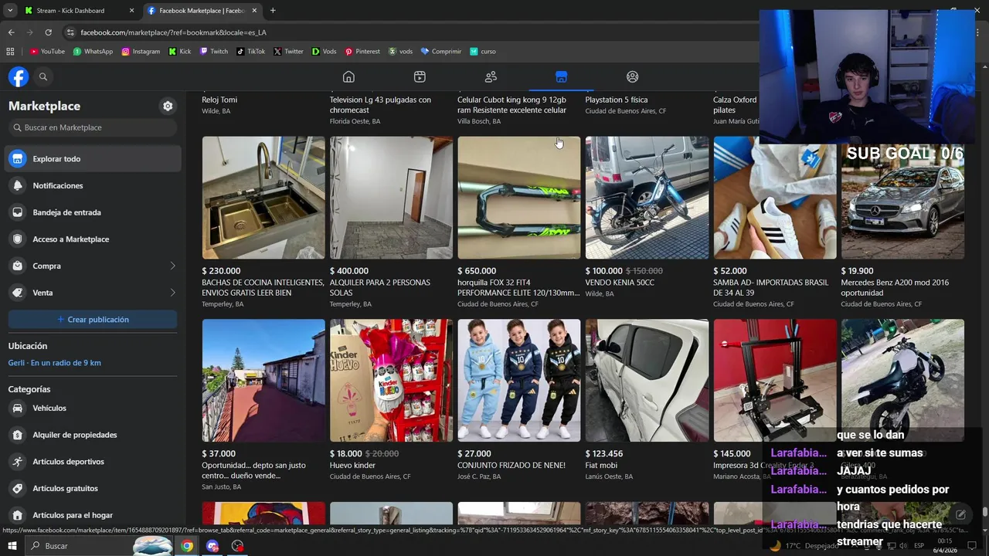The height and width of the screenshot is (556, 989).
Task: Click the Reloj Tomi listing title
Action: tap(219, 100)
